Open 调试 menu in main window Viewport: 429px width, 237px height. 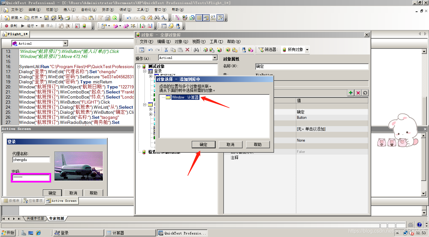point(125,10)
